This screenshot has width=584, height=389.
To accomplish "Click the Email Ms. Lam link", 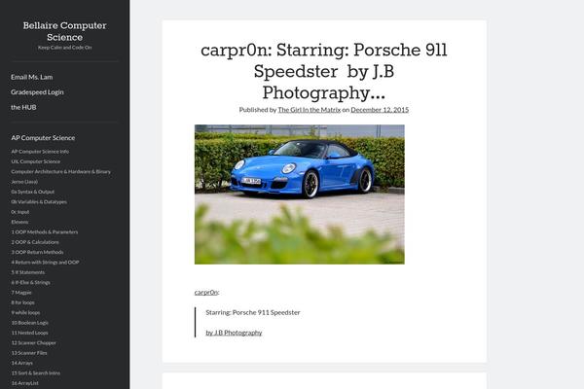I will coord(32,77).
